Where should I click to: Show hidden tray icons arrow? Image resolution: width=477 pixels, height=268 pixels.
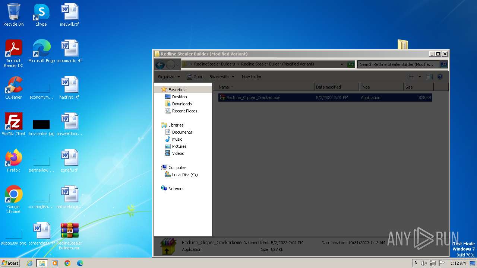(x=416, y=263)
